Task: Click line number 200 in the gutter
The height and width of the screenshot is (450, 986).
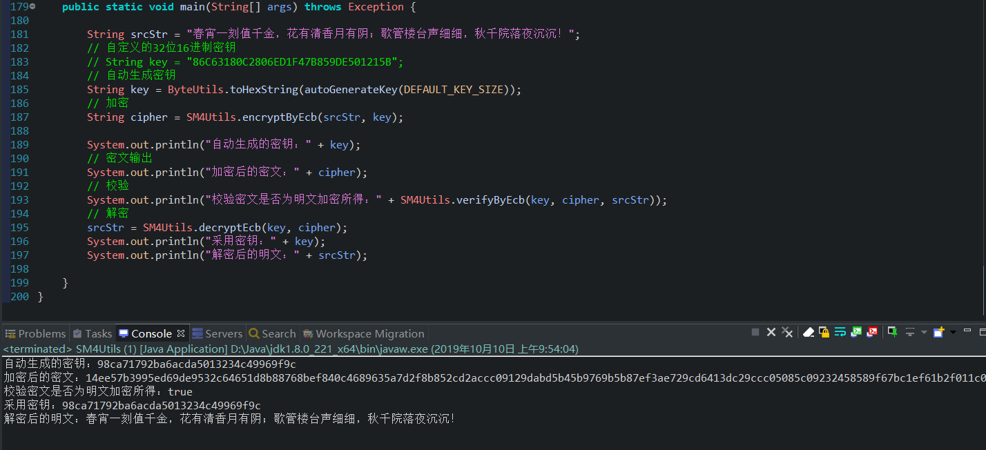Action: tap(19, 297)
